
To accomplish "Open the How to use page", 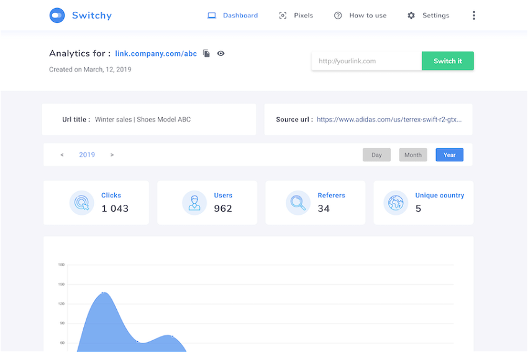I will pyautogui.click(x=360, y=16).
